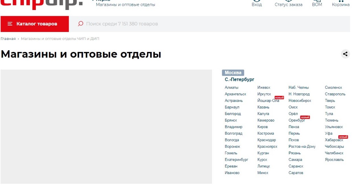Click the hamburger icon in Каталог товаров
Viewport: 352px width, 188px height.
(x=10, y=24)
